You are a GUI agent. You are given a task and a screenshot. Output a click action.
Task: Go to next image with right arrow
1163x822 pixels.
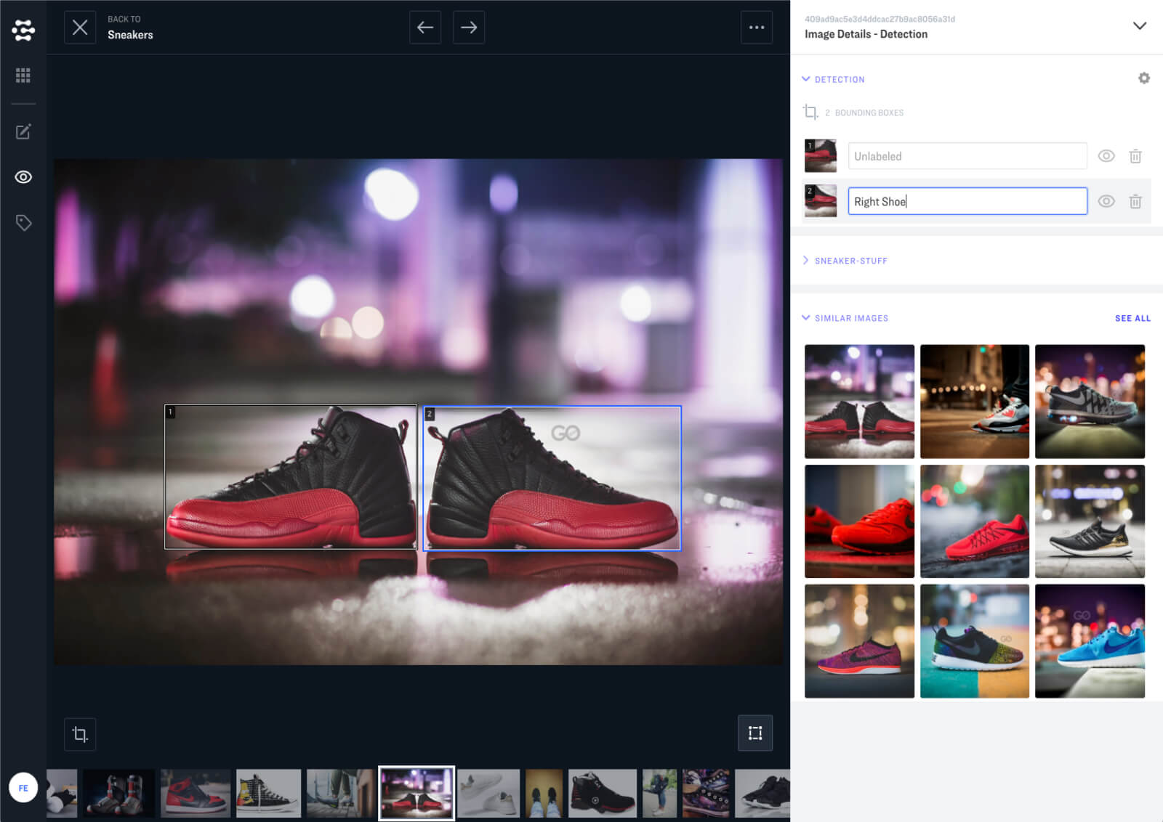coord(469,28)
